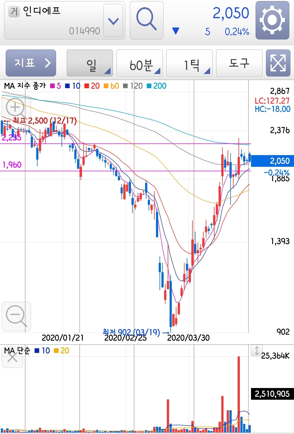Click the 2,867 price axis label
The width and height of the screenshot is (294, 434).
[x=280, y=91]
